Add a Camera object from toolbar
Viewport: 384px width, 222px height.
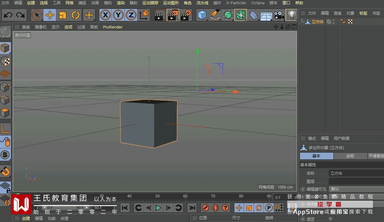[279, 15]
